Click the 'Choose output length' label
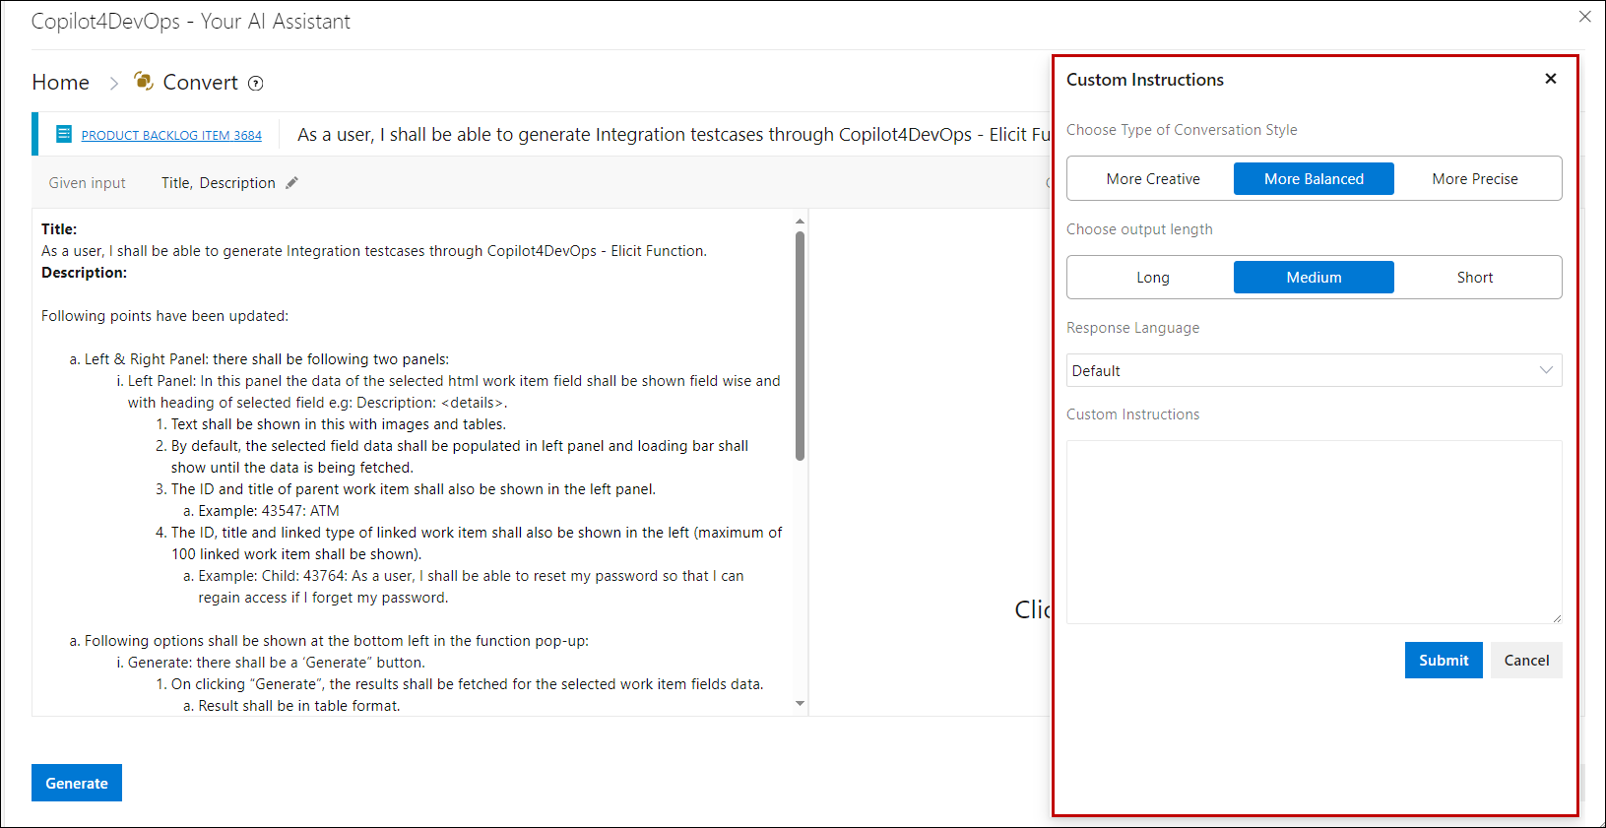Image resolution: width=1606 pixels, height=828 pixels. point(1139,229)
